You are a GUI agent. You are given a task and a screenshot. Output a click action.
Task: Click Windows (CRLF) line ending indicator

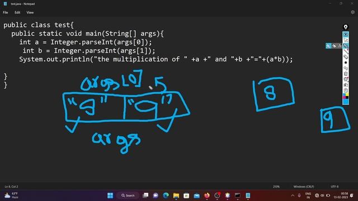point(304,186)
